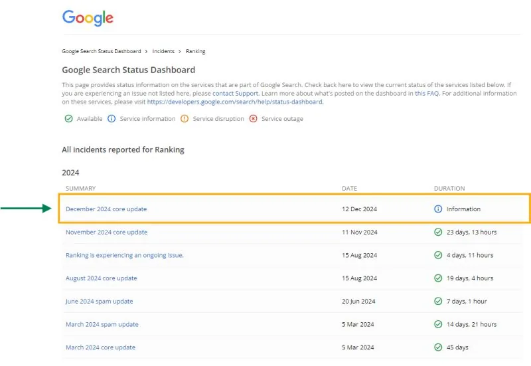Select the 5 Mar 2024 date of March core update

358,347
